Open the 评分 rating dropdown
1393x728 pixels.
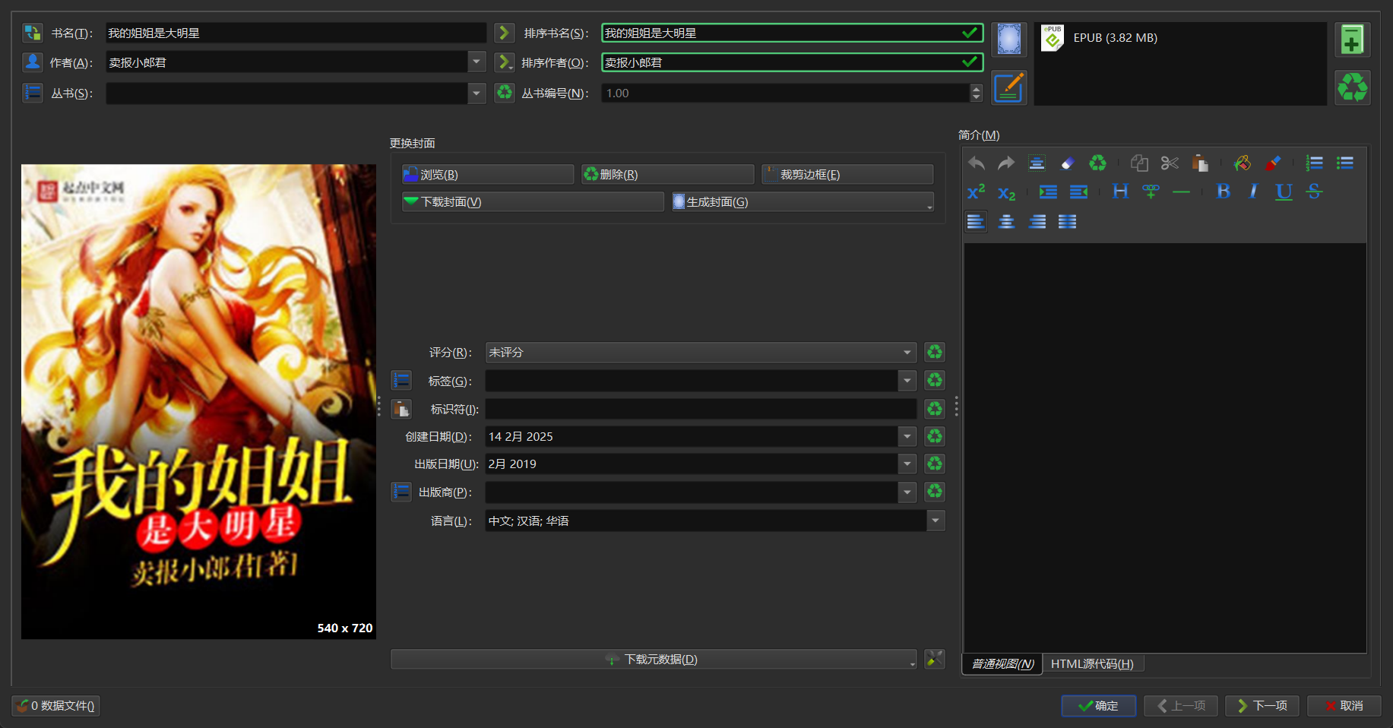coord(907,353)
